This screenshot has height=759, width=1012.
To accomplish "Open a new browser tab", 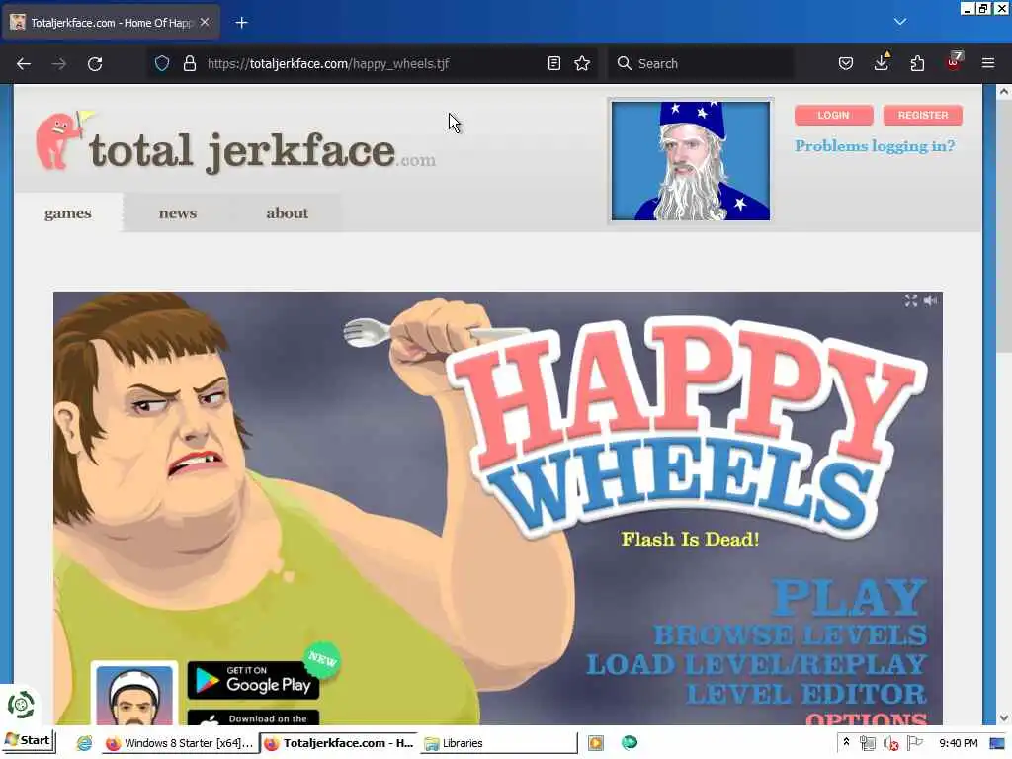I will (241, 23).
